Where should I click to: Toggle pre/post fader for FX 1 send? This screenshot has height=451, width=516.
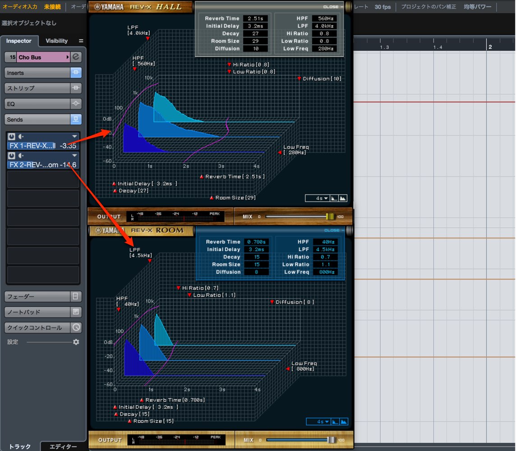click(x=21, y=137)
